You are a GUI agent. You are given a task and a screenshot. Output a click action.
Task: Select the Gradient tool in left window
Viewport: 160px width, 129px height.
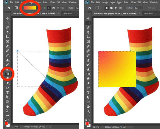pyautogui.click(x=7, y=74)
